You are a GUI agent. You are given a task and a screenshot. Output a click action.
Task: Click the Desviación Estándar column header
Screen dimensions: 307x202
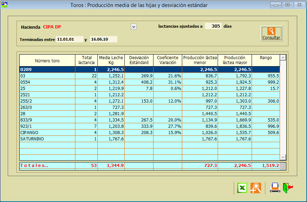click(139, 60)
